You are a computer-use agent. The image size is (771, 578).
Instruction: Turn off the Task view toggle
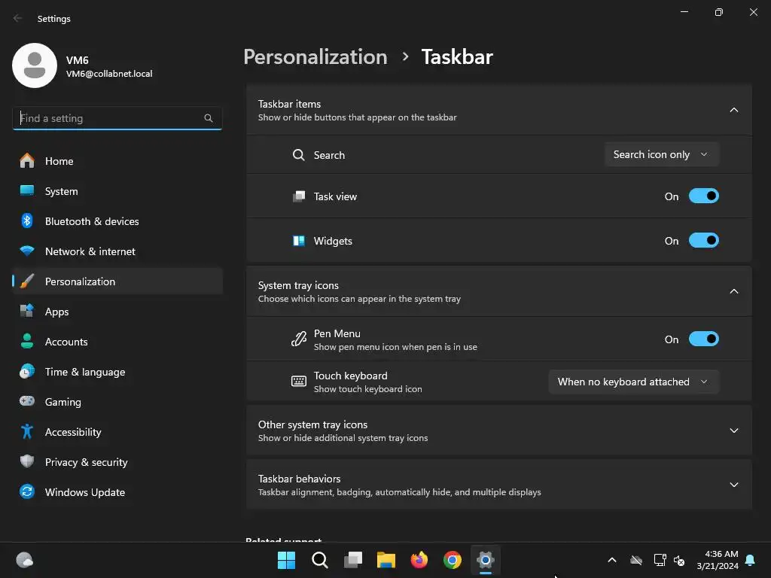704,196
